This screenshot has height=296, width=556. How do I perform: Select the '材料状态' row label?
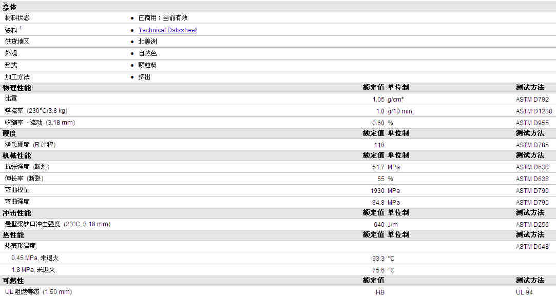(17, 18)
